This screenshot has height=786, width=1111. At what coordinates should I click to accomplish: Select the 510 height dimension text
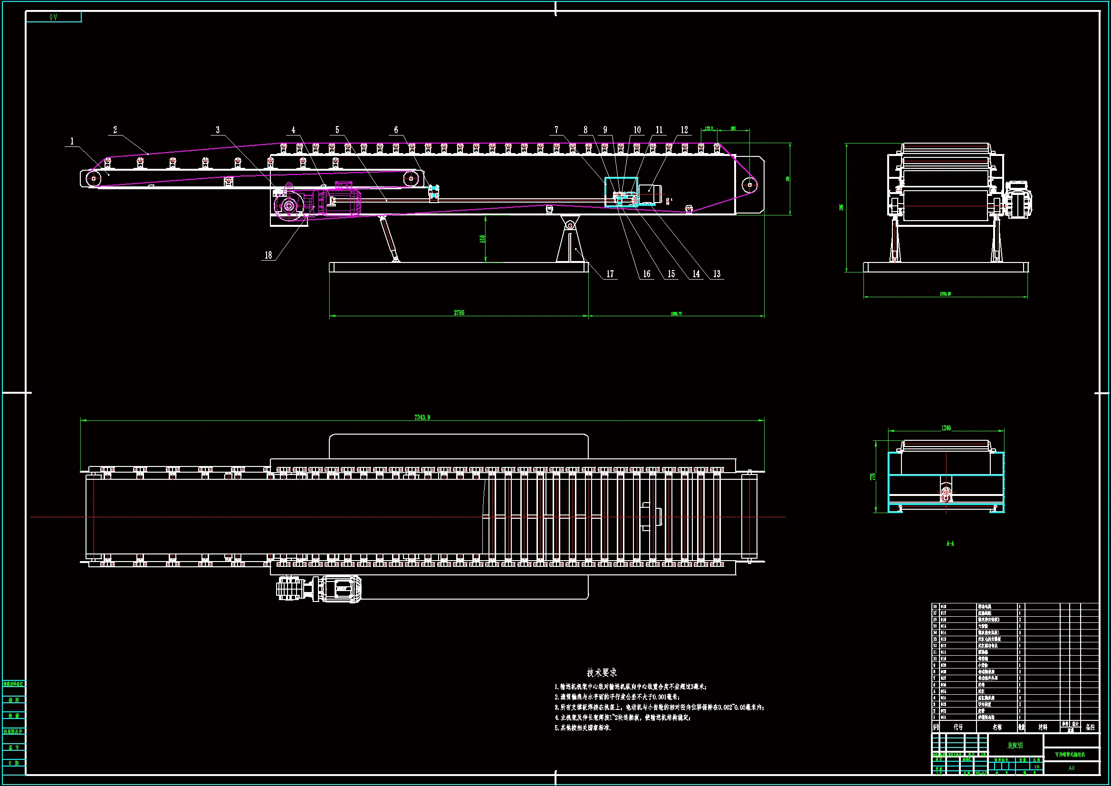coord(482,239)
